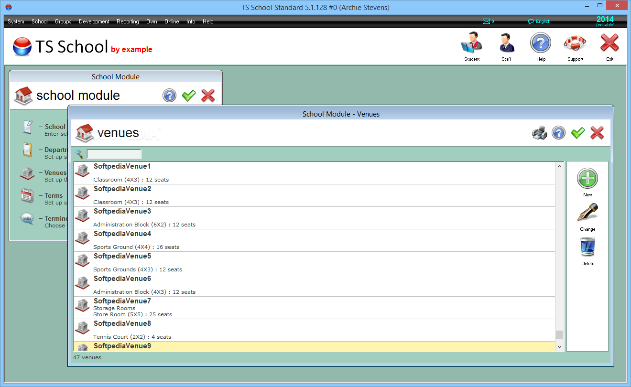
Task: Click the '47 venues' status text
Action: (87, 357)
